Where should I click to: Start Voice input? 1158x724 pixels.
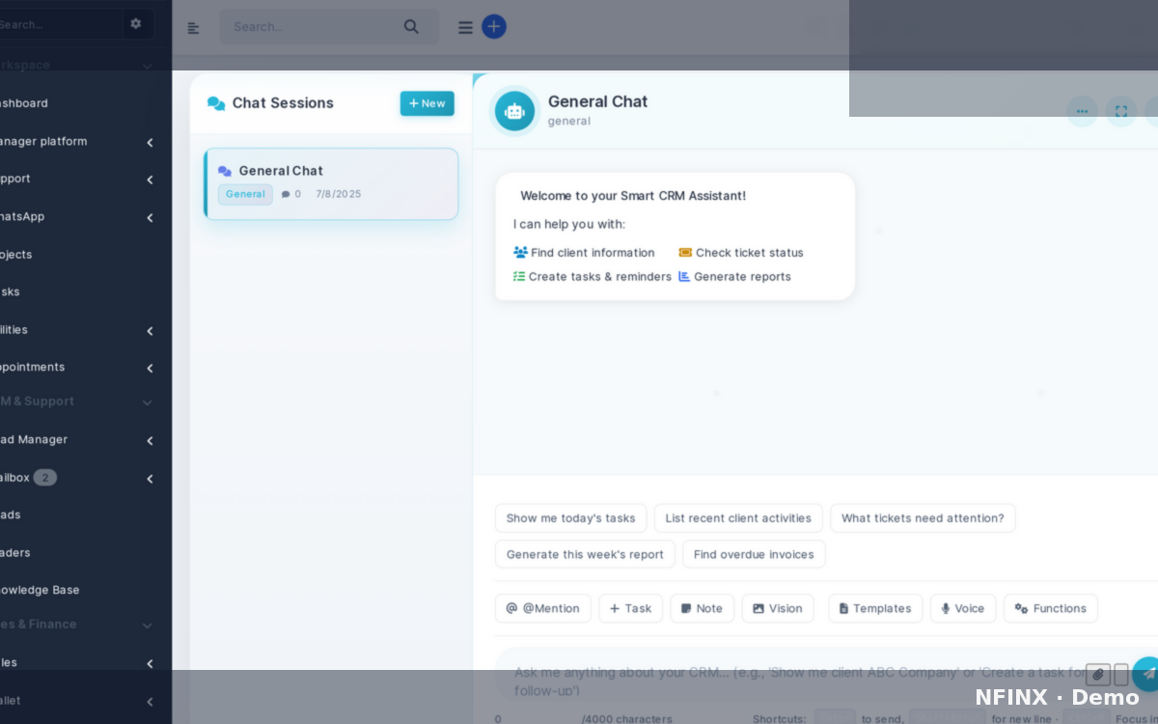(x=962, y=608)
